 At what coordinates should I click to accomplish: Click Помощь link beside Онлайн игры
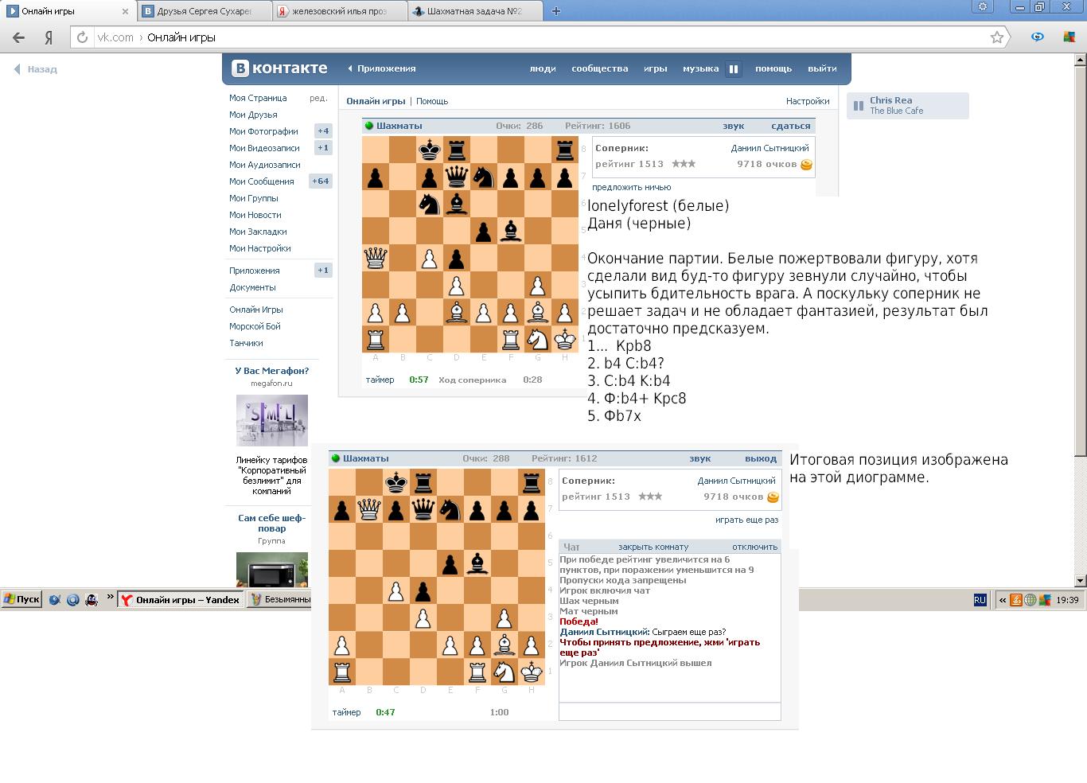[432, 101]
